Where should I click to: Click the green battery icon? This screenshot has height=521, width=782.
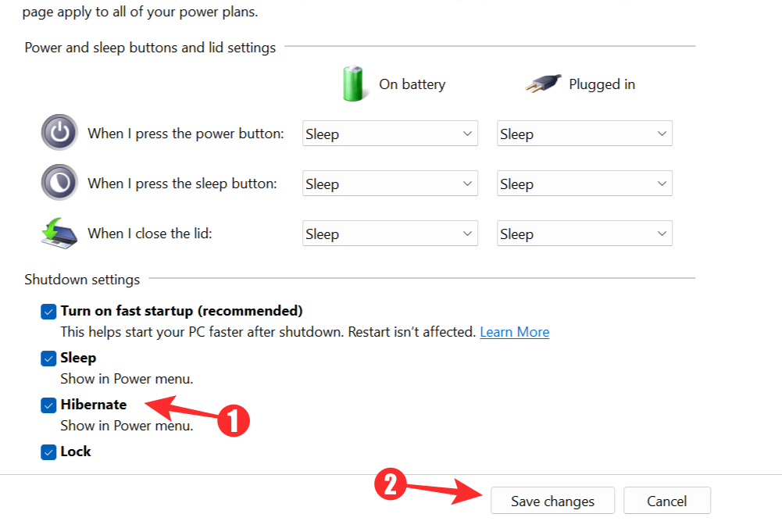pos(353,84)
